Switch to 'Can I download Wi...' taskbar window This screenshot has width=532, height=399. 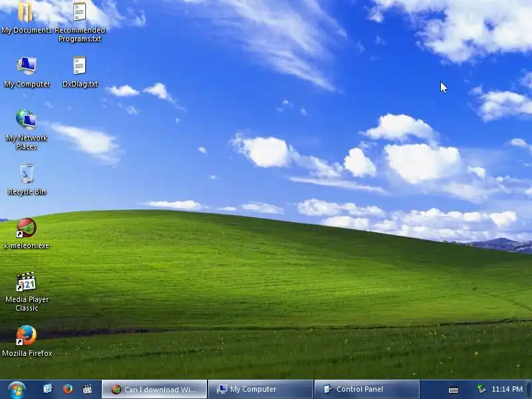click(x=154, y=389)
